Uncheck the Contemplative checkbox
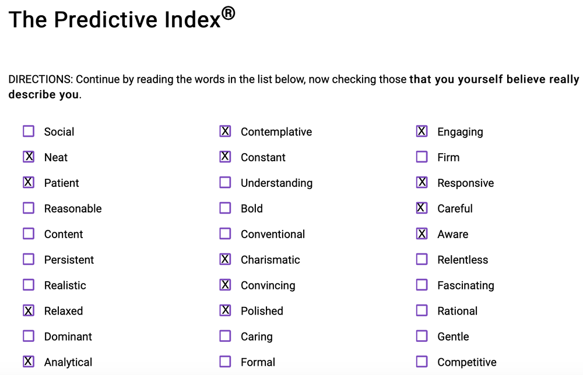Image resolution: width=583 pixels, height=375 pixels. 225,132
